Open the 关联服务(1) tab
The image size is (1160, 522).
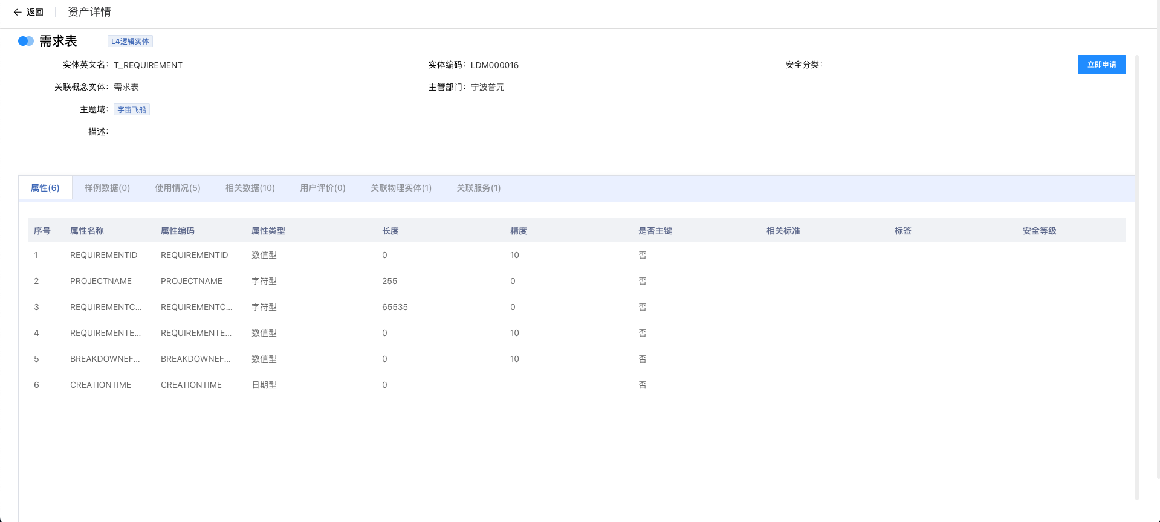(478, 188)
